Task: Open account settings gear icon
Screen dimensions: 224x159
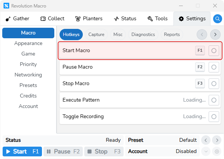Action: pos(217,151)
